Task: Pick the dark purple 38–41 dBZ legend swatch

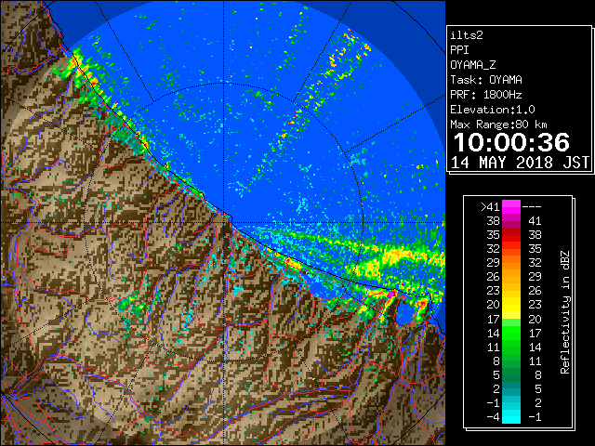Action: click(511, 221)
